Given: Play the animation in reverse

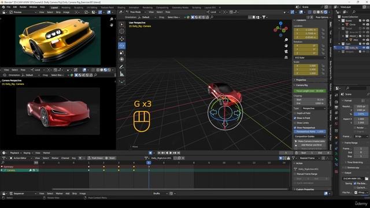Looking at the screenshot, I should pos(167,153).
